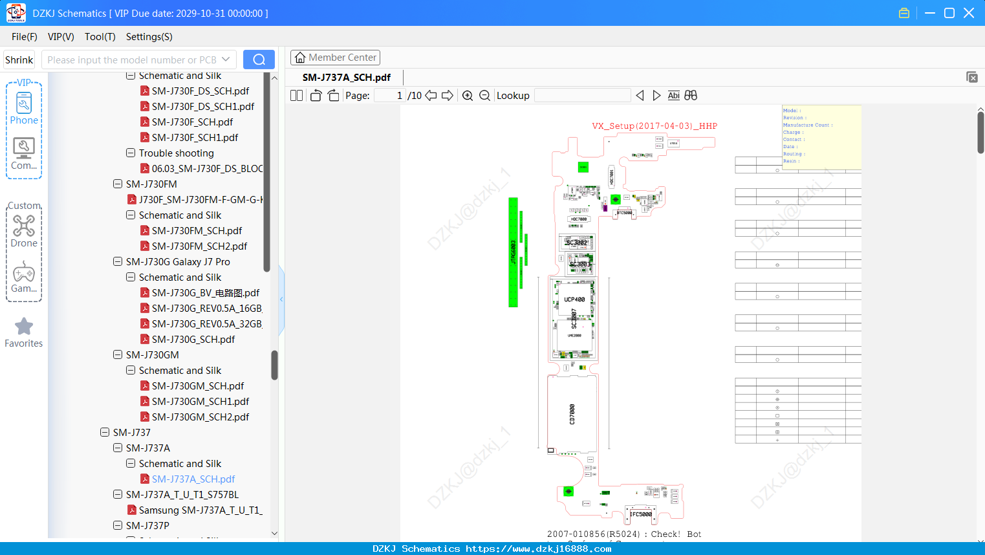
Task: Collapse the SM-J737A_T_U_T1_S757BL node
Action: (x=118, y=495)
